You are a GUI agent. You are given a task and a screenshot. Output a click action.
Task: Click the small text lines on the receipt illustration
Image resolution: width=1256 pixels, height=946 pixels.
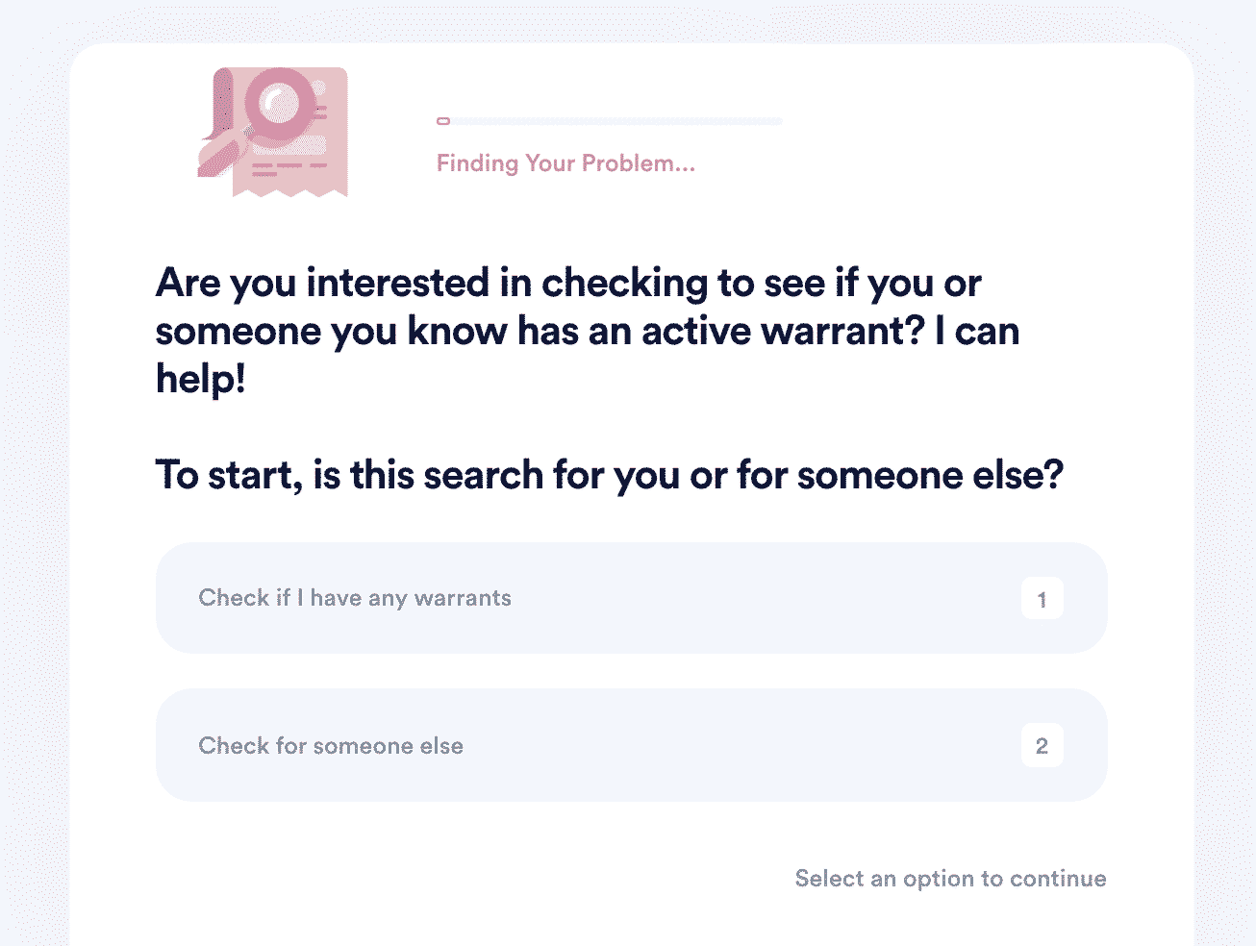coord(287,169)
